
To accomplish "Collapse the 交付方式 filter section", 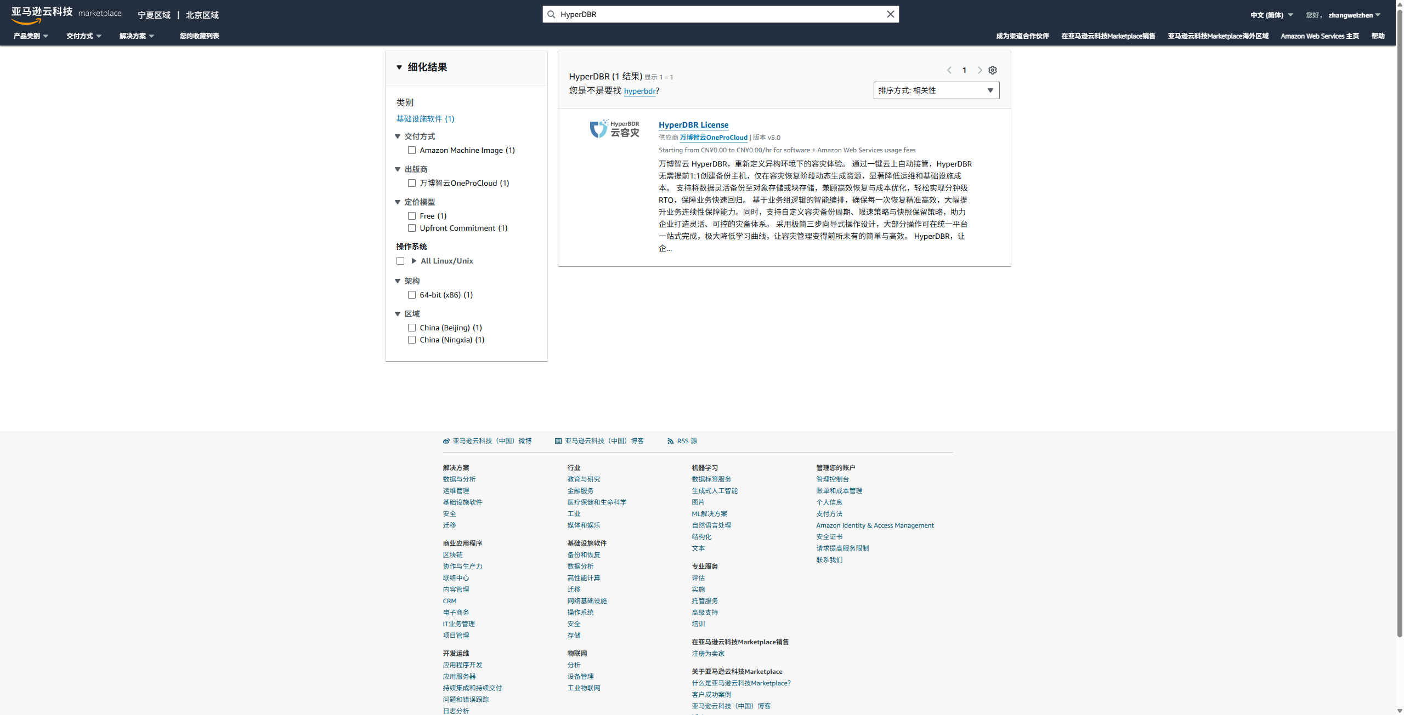I will [398, 136].
